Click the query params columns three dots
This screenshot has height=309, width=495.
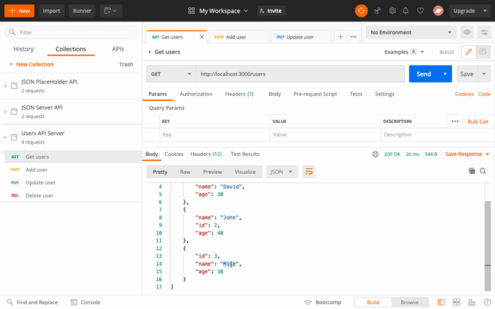point(455,121)
